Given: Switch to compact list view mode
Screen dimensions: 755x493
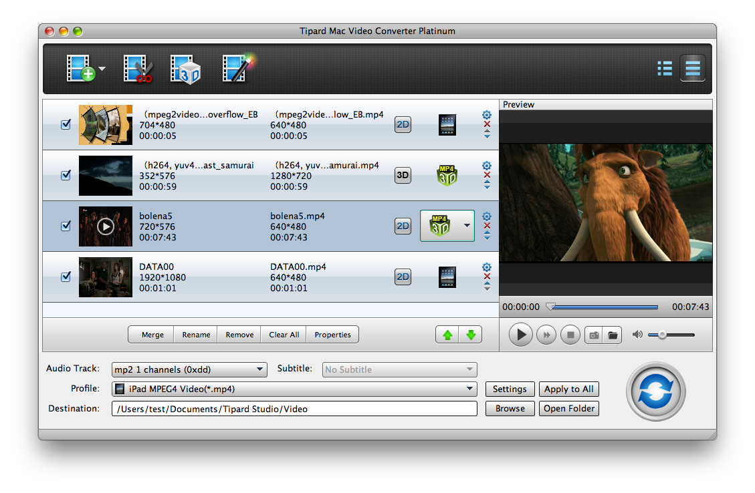Looking at the screenshot, I should [665, 68].
